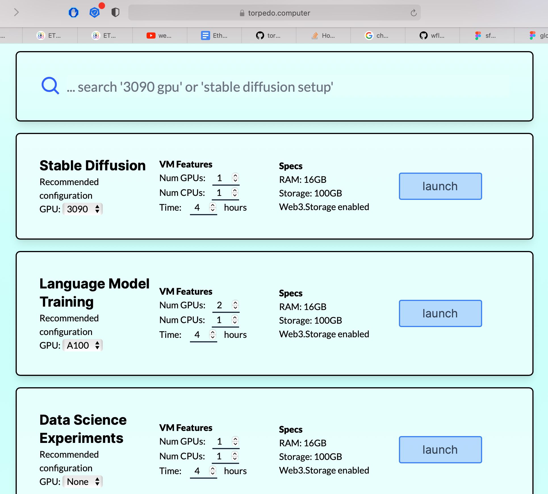Switch to the YouTube we... tab
This screenshot has height=494, width=548.
pyautogui.click(x=160, y=35)
